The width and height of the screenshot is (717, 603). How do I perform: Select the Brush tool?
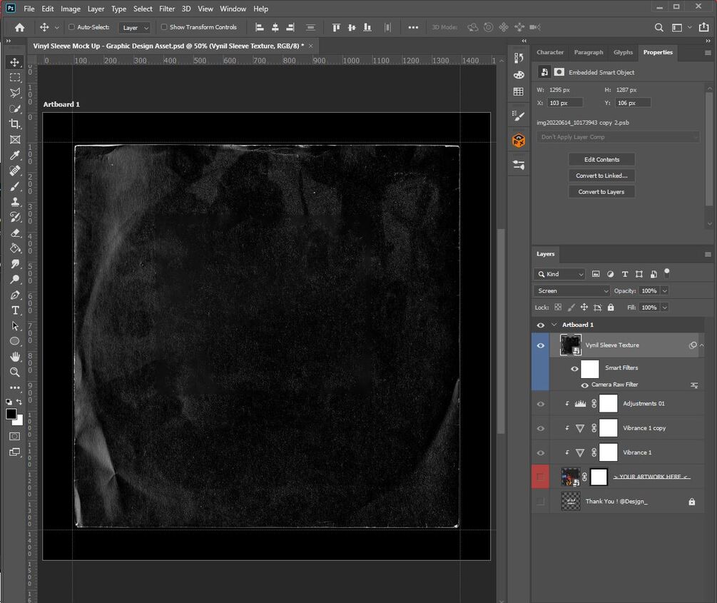(x=15, y=186)
